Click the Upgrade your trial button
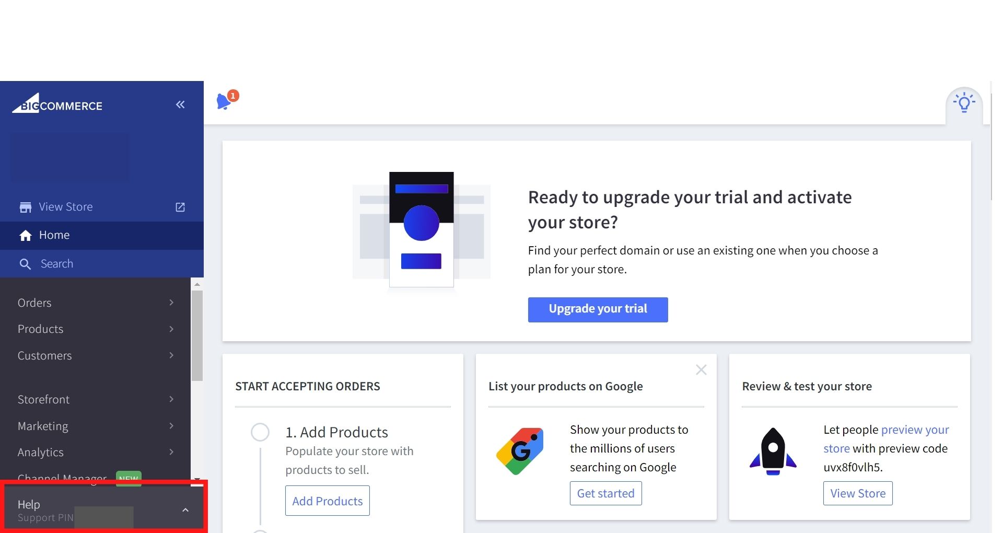1003x533 pixels. [597, 309]
